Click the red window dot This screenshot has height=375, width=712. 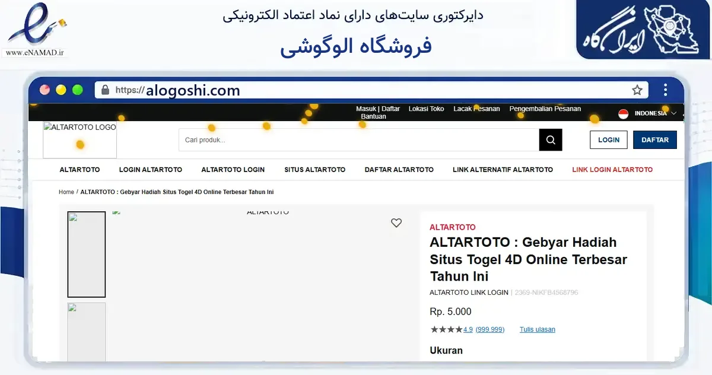point(44,90)
